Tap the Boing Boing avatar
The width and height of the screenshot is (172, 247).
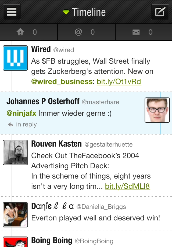pyautogui.click(x=15, y=242)
